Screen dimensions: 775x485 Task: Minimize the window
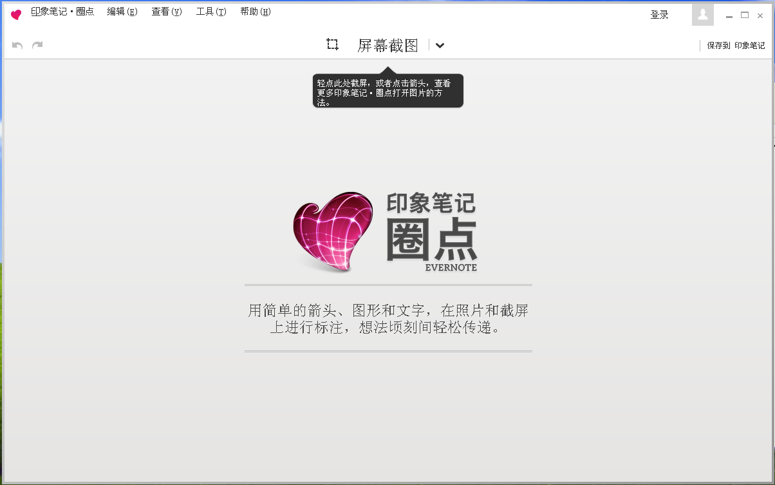[729, 15]
